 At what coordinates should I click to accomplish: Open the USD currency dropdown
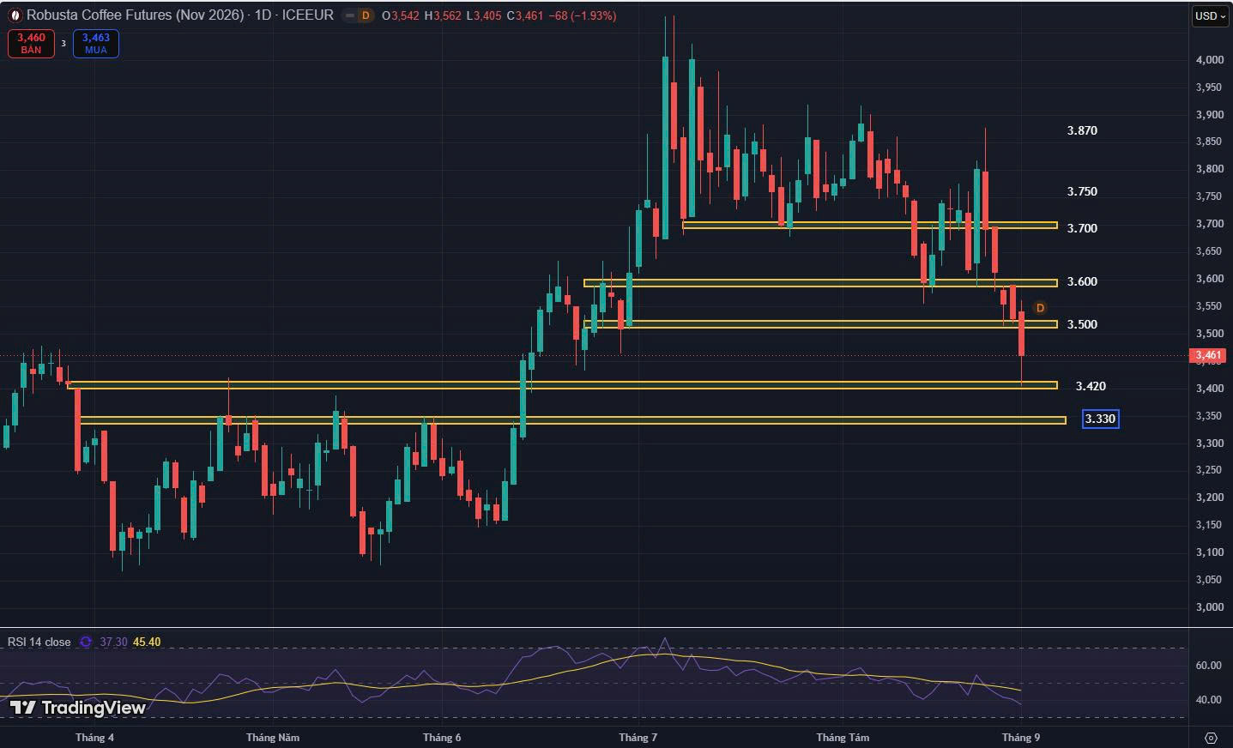[x=1210, y=15]
